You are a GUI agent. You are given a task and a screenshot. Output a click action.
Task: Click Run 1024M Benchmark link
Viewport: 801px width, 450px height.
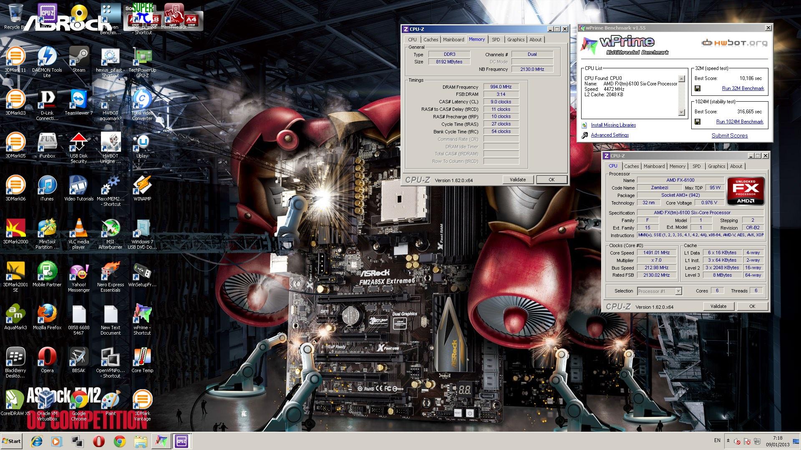[740, 122]
